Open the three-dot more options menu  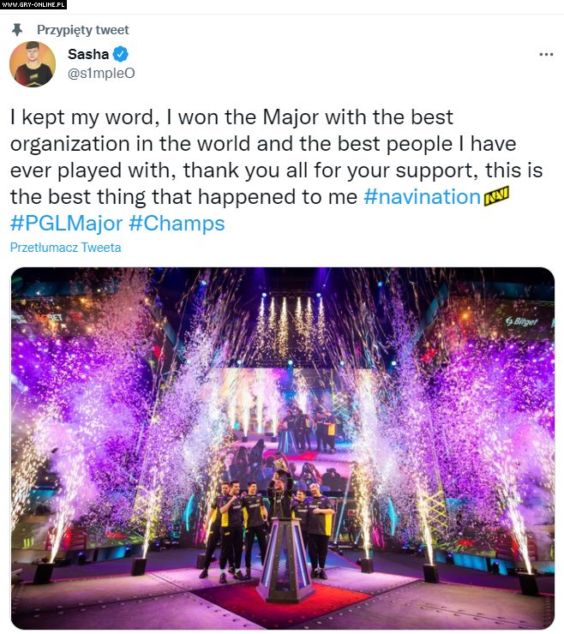[x=546, y=54]
